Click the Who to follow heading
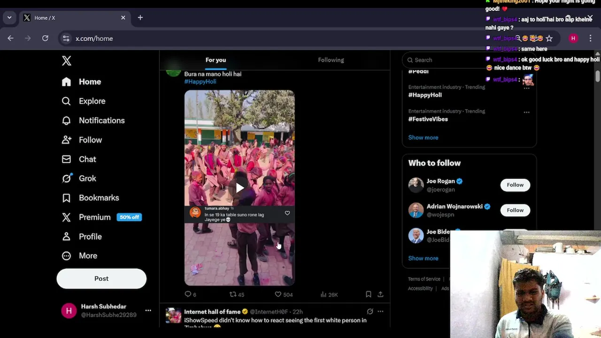Screen dimensions: 601x338 point(434,163)
